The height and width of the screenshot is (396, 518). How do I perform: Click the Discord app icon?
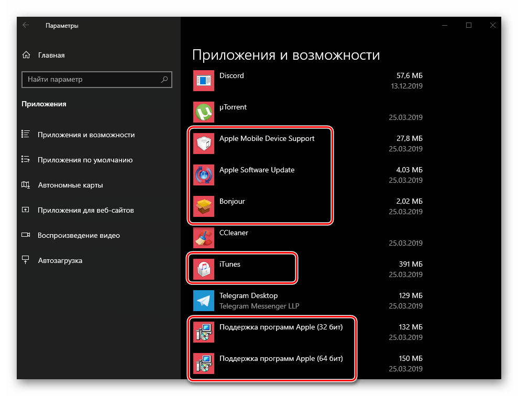pos(204,81)
